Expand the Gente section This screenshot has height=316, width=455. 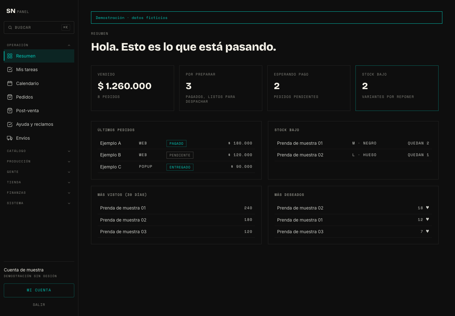pyautogui.click(x=39, y=172)
